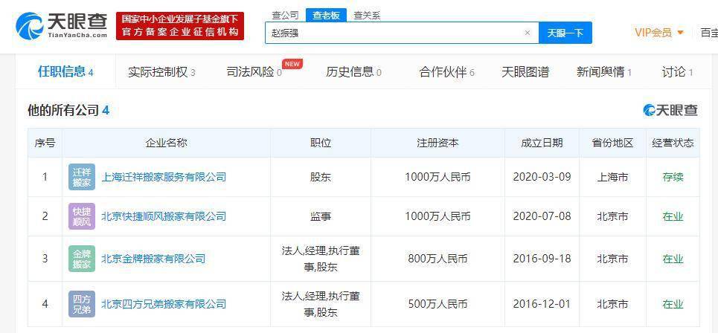
Task: Focus the search field containing 赵振强
Action: 402,33
